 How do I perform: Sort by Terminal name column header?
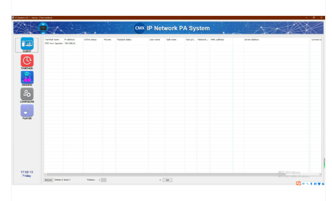52,39
